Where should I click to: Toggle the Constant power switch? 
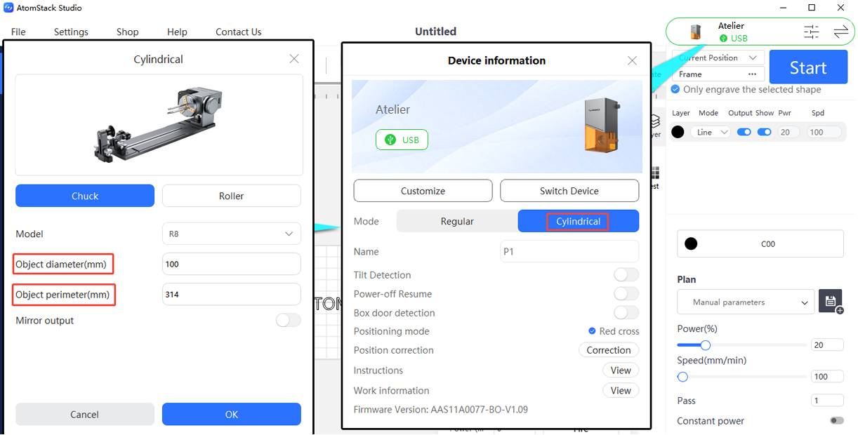tap(837, 421)
